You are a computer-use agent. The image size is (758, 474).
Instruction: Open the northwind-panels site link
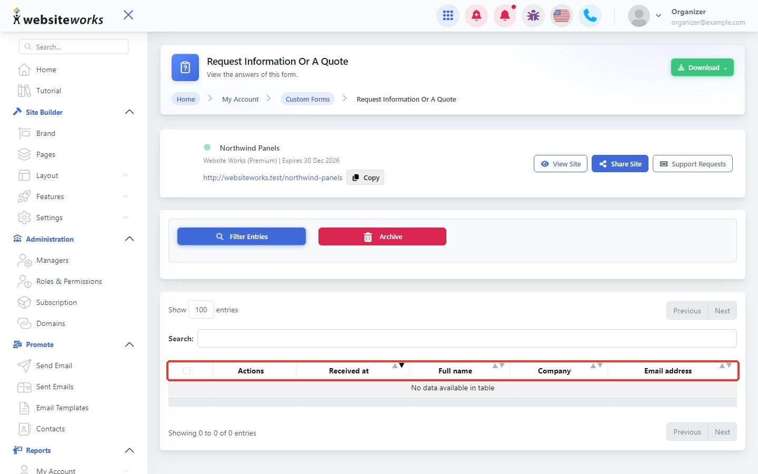pos(273,177)
